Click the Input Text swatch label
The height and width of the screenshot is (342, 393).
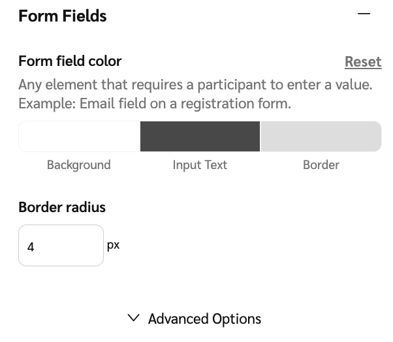(200, 165)
